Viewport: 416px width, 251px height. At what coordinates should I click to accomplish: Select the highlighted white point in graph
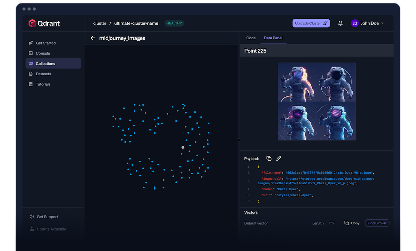(183, 147)
